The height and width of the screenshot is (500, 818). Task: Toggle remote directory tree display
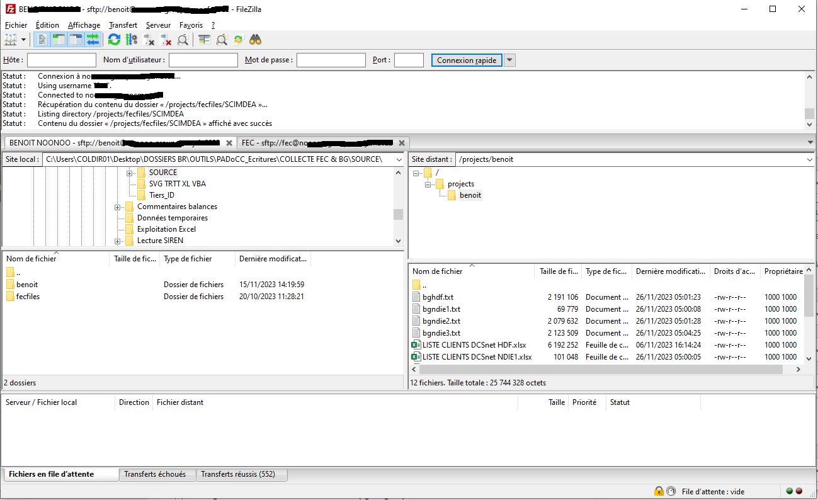76,40
